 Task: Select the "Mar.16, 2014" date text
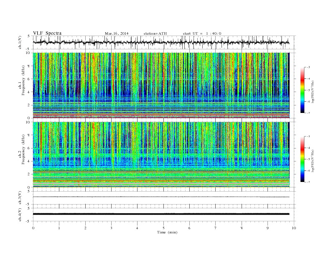tap(117, 33)
